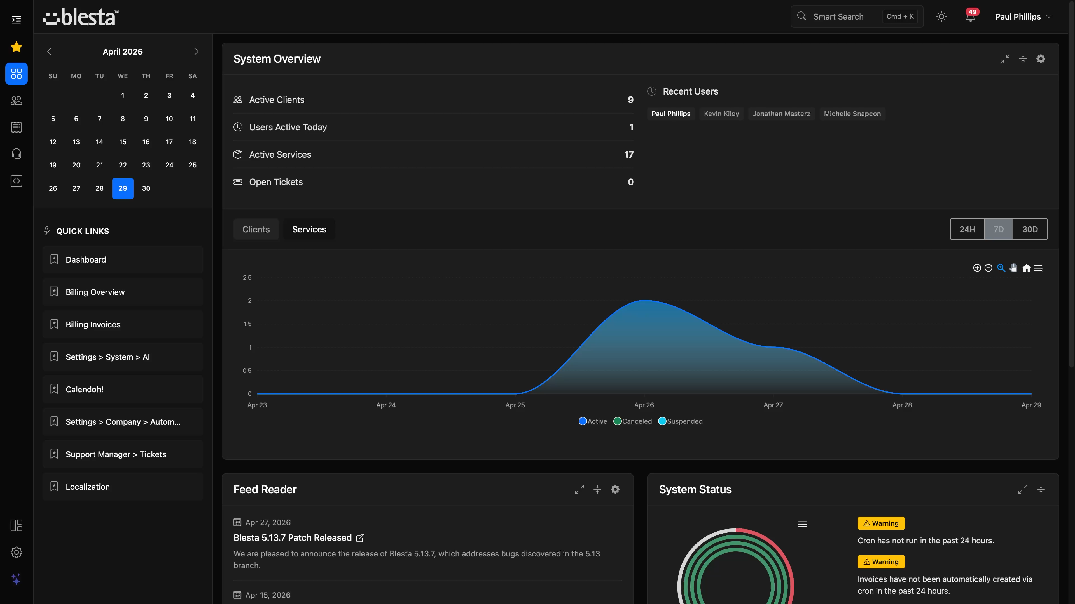Open the billing list icon in sidebar

coord(16,127)
